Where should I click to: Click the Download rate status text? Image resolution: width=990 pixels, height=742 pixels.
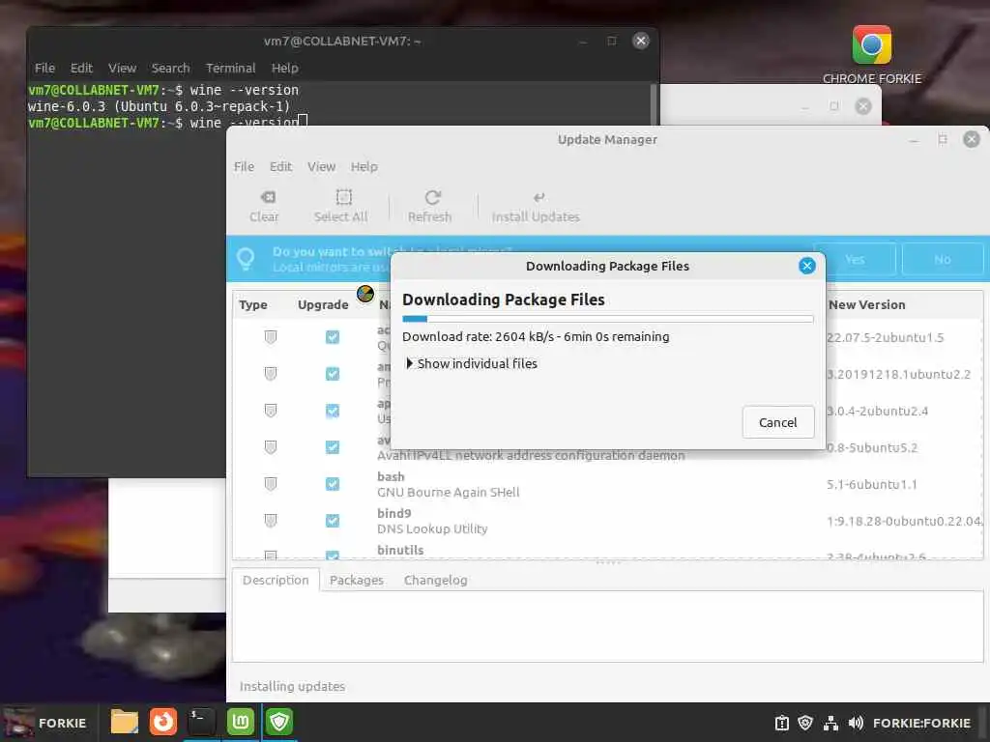pos(536,336)
